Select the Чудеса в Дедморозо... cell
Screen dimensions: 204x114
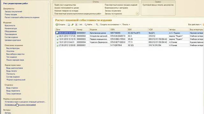(99, 42)
